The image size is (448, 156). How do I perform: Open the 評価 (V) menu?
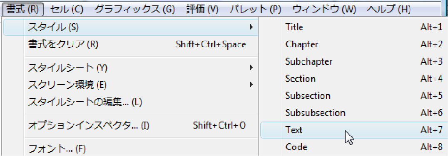pyautogui.click(x=202, y=10)
